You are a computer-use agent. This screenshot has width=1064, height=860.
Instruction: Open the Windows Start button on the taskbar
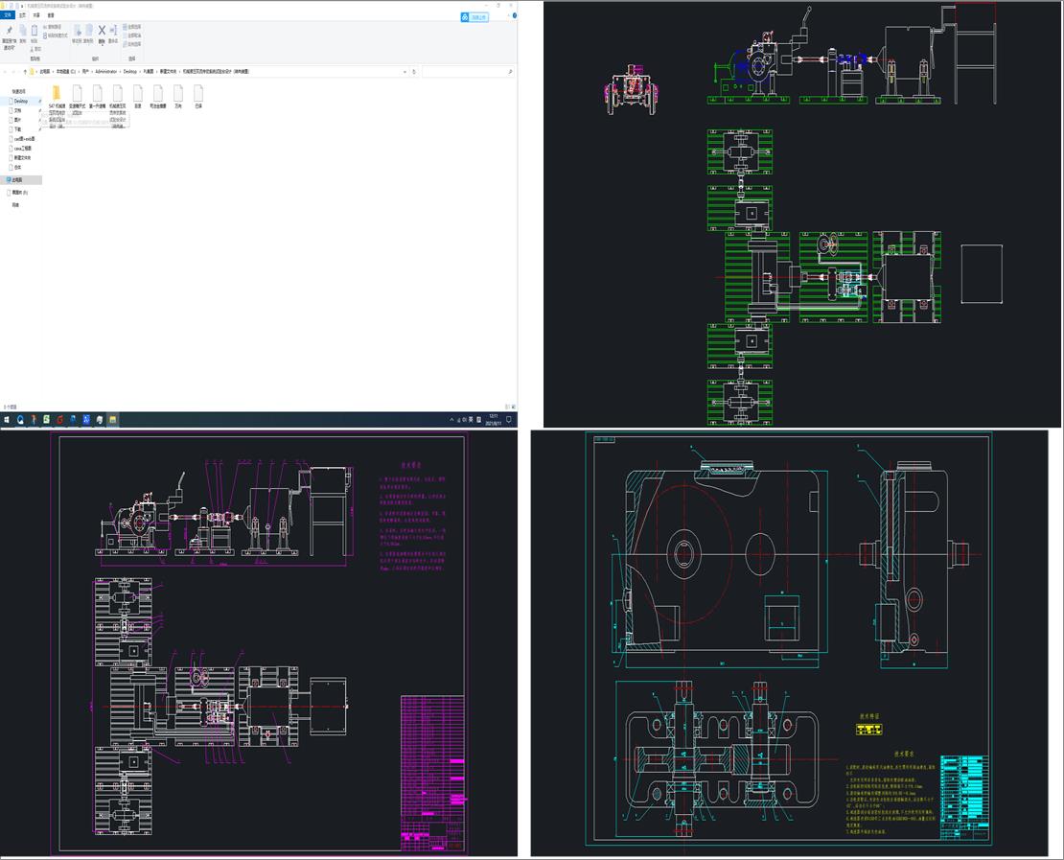click(x=7, y=420)
